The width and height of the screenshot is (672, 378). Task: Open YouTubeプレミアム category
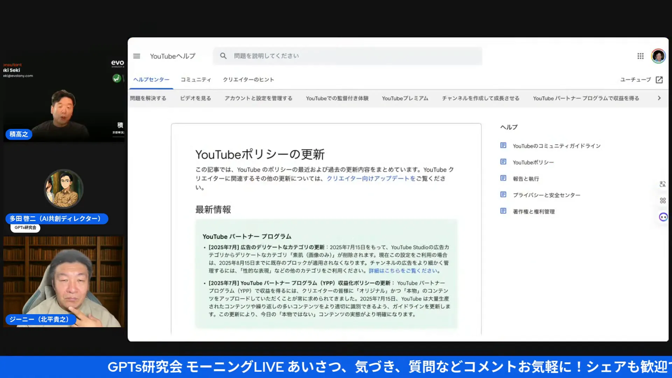[405, 98]
